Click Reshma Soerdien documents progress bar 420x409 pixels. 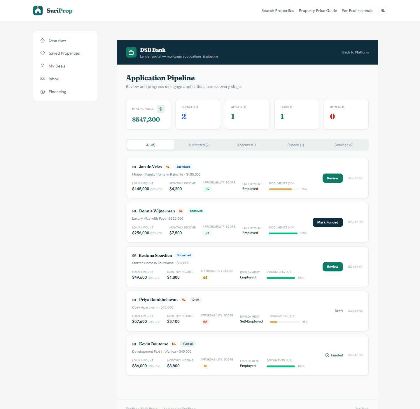[281, 278]
